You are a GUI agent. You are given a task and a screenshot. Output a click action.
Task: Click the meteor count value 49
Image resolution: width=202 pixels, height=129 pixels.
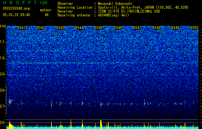tap(47, 15)
